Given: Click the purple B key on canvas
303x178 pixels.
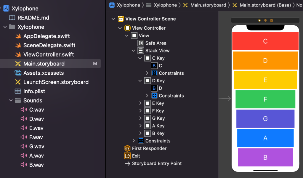Looking at the screenshot, I should coord(265,157).
